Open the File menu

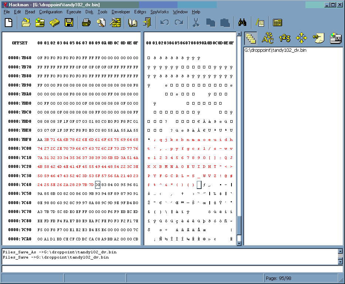pos(7,12)
